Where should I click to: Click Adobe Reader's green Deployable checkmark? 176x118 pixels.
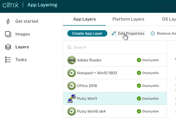139,60
